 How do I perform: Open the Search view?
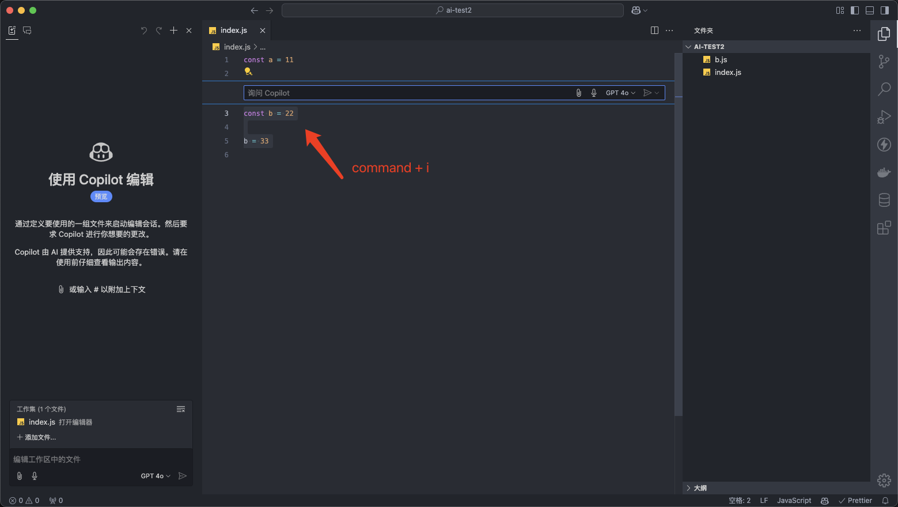(x=884, y=89)
